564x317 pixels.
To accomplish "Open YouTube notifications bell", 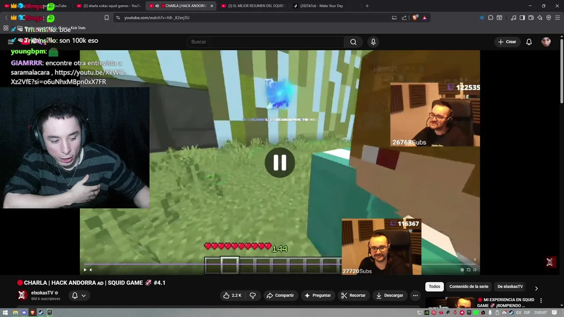I will [x=529, y=42].
